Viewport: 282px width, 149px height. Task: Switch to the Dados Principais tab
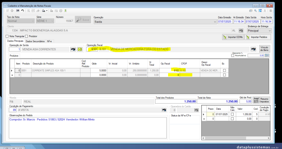[x=15, y=41]
